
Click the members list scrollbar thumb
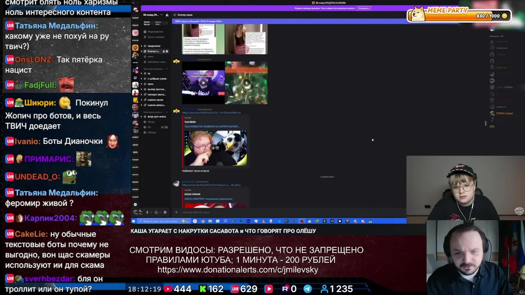point(486,123)
